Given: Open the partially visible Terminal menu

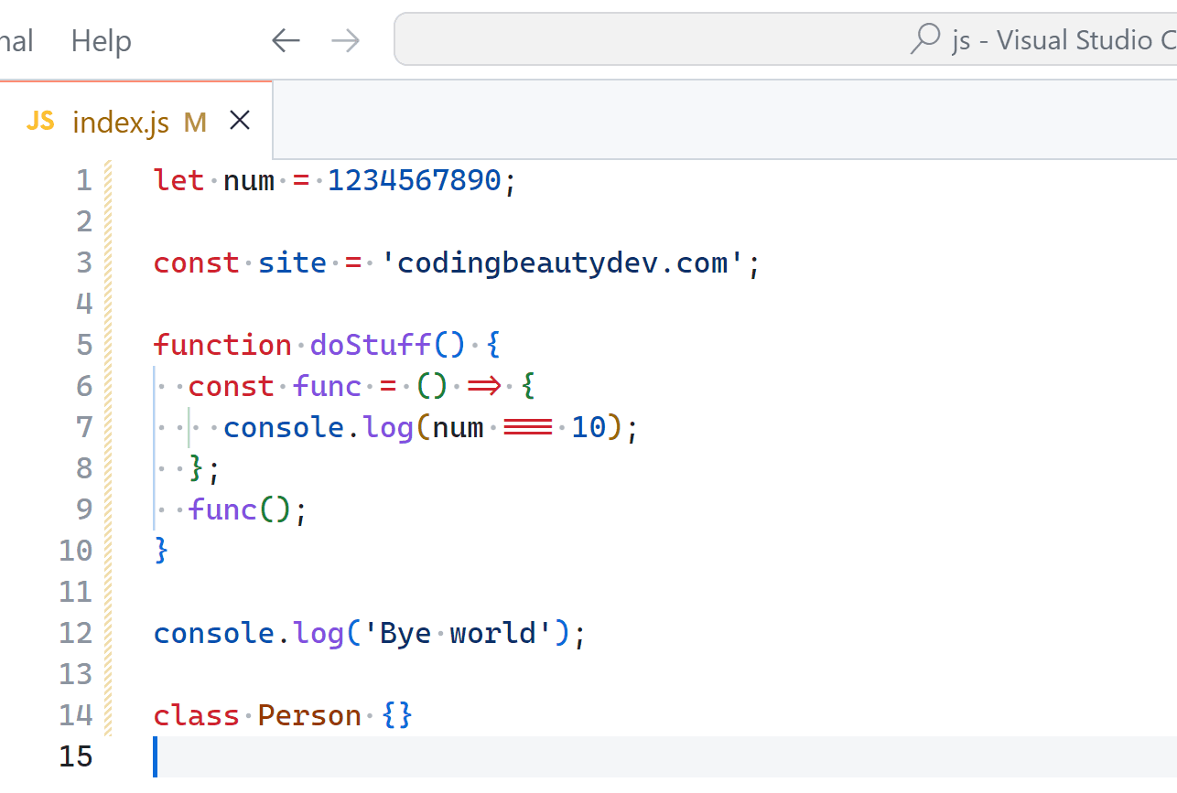Looking at the screenshot, I should coord(16,41).
